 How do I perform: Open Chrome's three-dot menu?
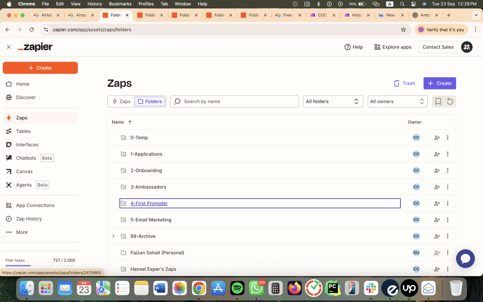click(x=475, y=30)
